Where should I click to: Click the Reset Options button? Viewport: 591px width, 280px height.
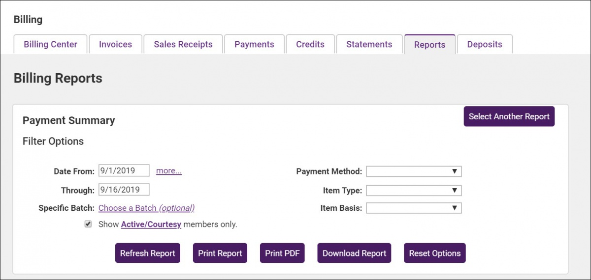[434, 253]
